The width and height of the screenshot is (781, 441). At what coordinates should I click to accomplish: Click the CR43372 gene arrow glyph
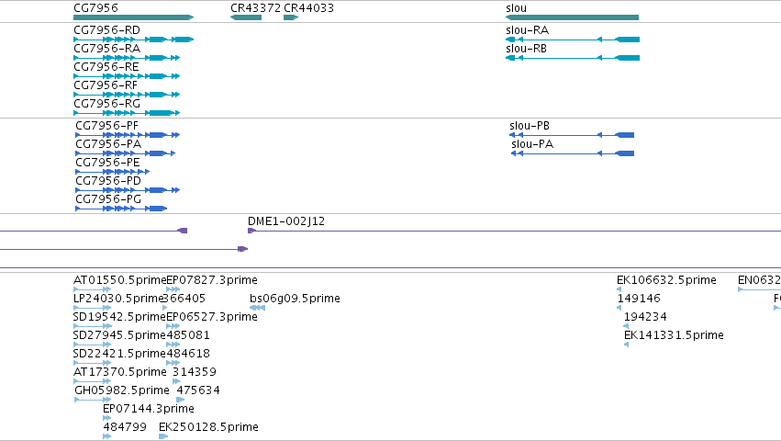click(x=246, y=17)
